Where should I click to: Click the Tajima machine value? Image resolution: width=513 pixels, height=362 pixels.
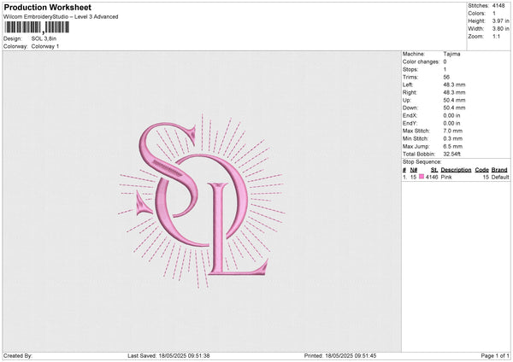[451, 55]
